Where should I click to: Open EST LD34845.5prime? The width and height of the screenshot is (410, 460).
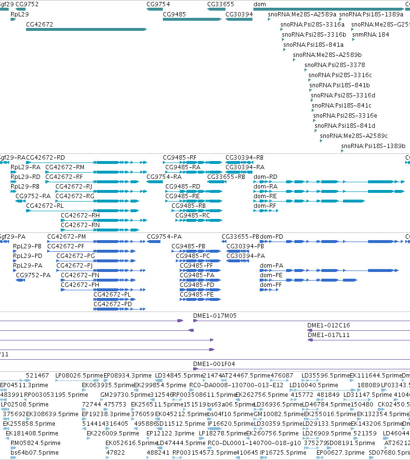click(179, 376)
